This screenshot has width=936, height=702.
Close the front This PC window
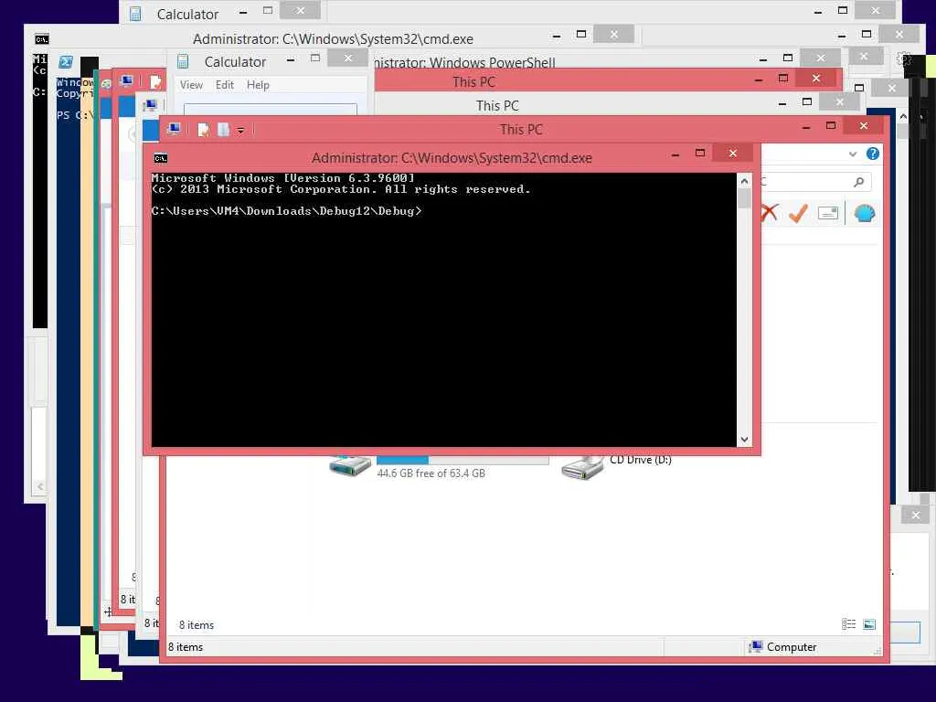pos(863,125)
